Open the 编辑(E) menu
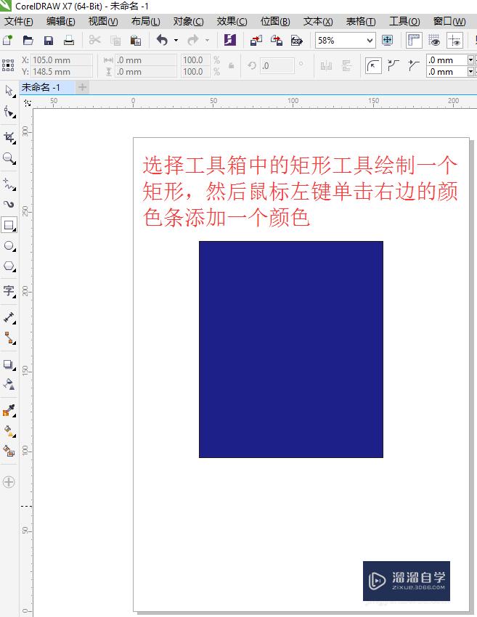 pos(60,21)
